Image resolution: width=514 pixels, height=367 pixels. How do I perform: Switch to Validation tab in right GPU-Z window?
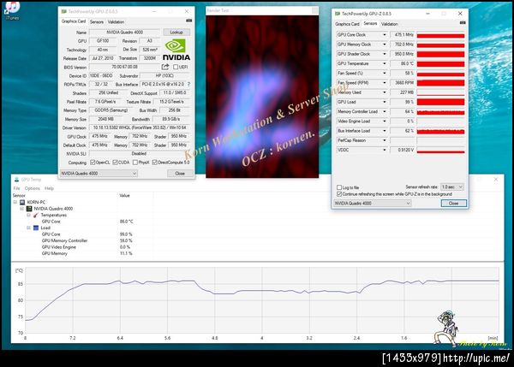tap(390, 24)
